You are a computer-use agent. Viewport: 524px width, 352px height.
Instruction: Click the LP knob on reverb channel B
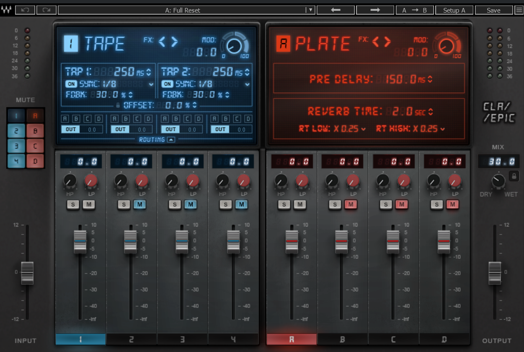pos(352,181)
